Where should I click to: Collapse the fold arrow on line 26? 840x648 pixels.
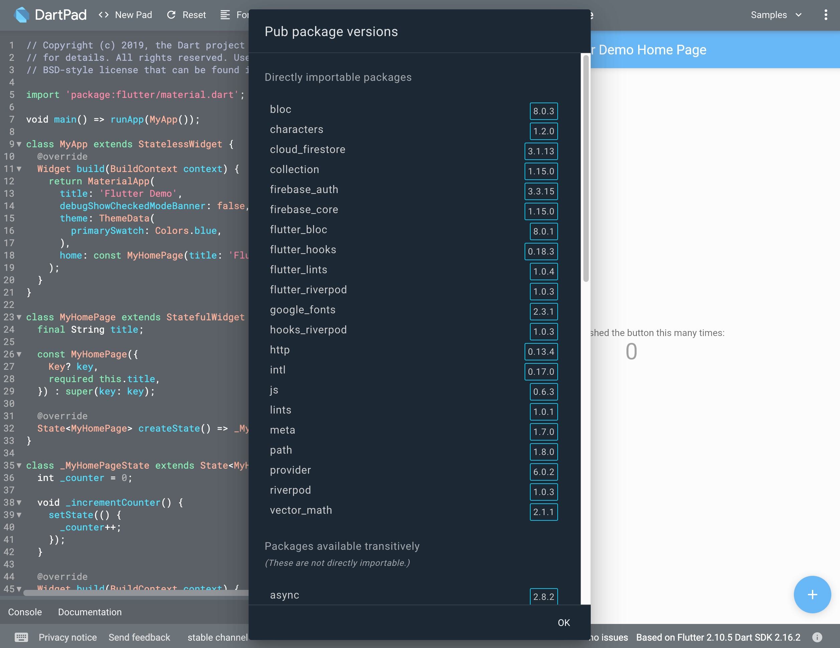19,354
